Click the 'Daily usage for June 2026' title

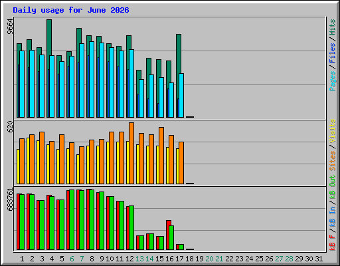[x=71, y=10]
